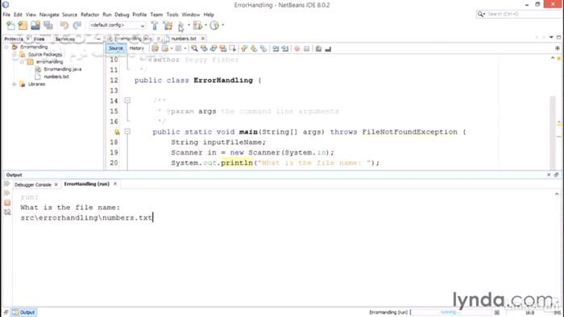Collapse the Javadoc comment fold at line 14
The image size is (564, 317).
click(127, 101)
